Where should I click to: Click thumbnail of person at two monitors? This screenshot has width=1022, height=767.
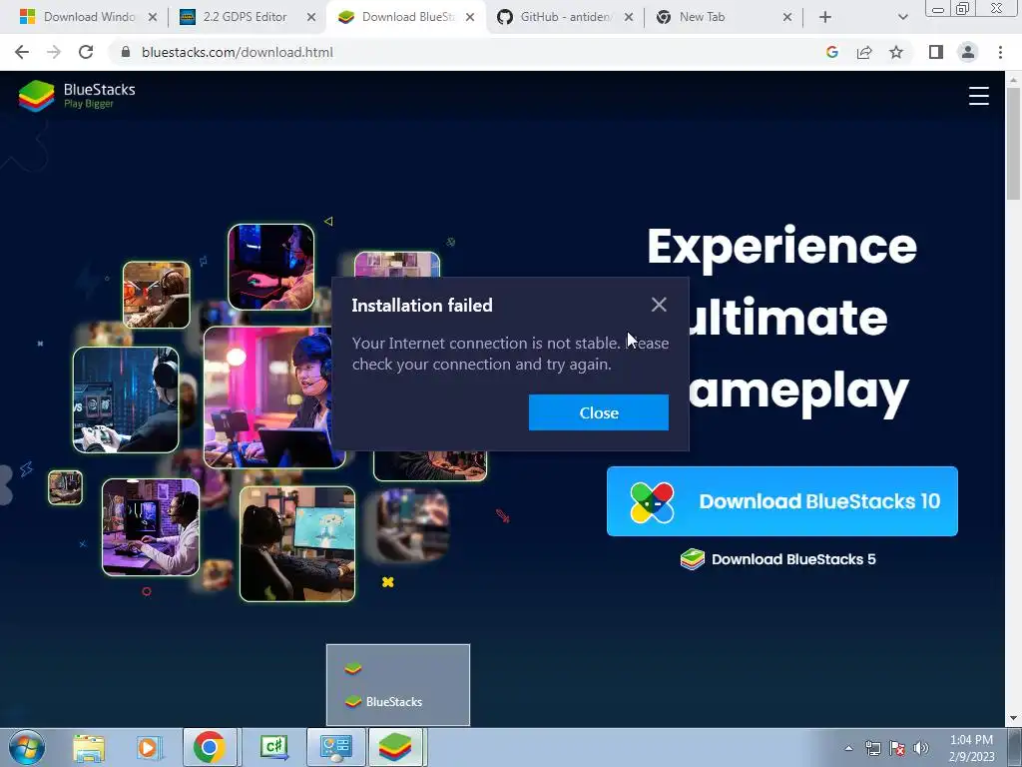151,527
